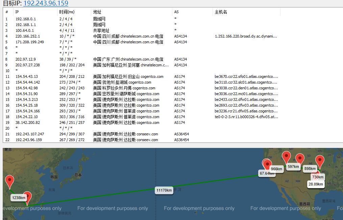This screenshot has width=343, height=220.
Task: Open the target IP link 192.243.96.159
Action: coord(46,3)
